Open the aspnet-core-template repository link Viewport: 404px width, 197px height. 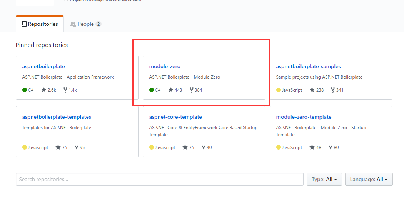[175, 117]
